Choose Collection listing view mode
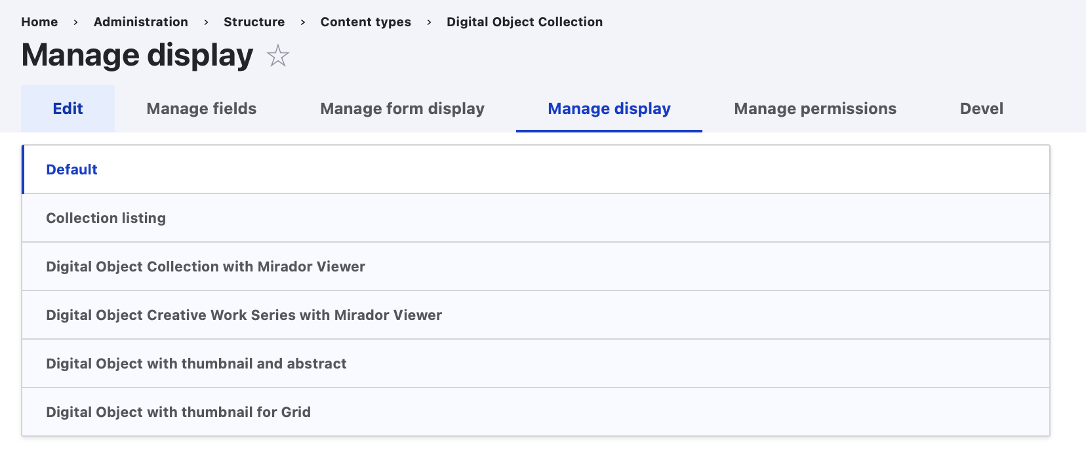 pos(106,218)
